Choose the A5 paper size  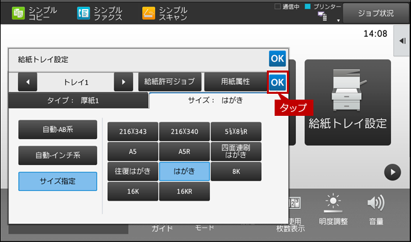coord(133,151)
